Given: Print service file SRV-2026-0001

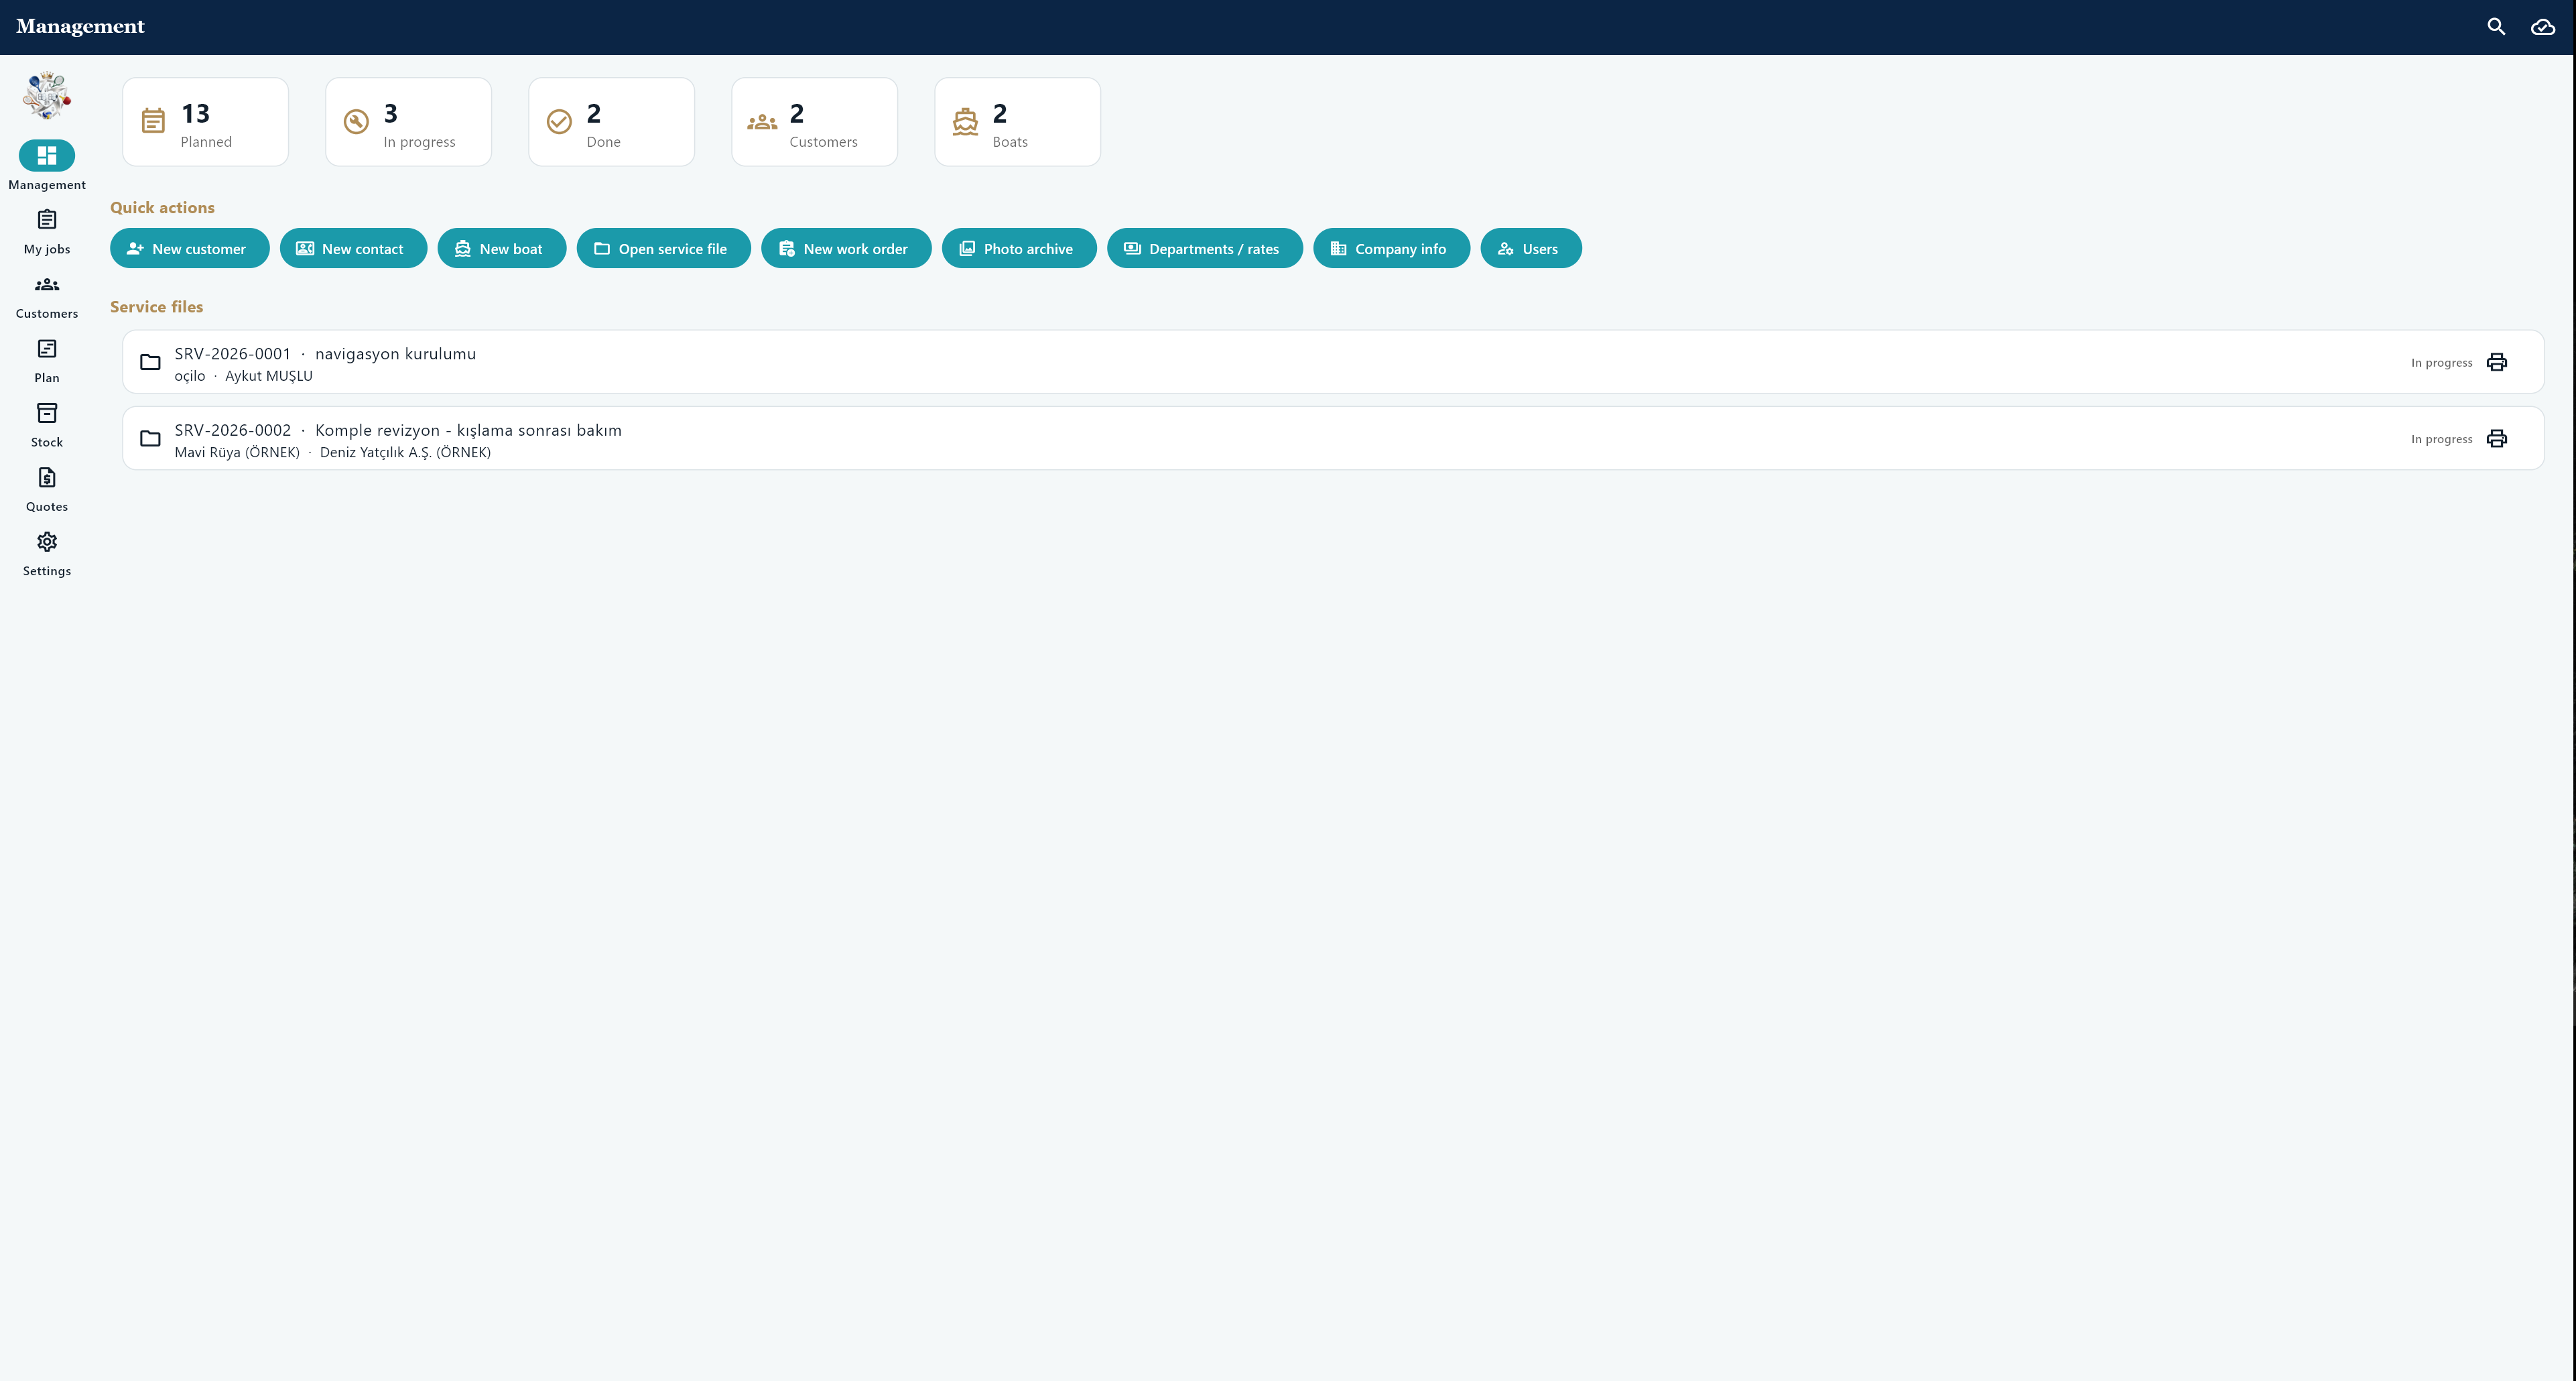Looking at the screenshot, I should click(2496, 362).
